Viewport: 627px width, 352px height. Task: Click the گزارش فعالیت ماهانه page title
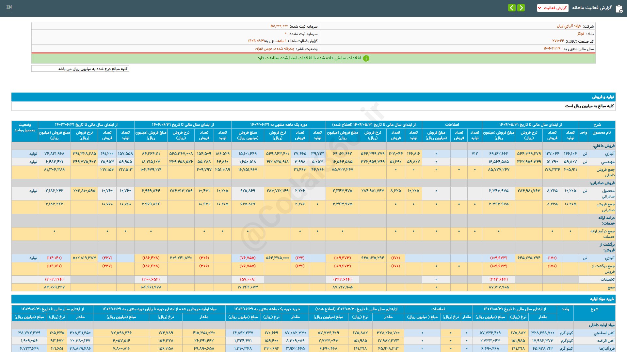point(592,8)
